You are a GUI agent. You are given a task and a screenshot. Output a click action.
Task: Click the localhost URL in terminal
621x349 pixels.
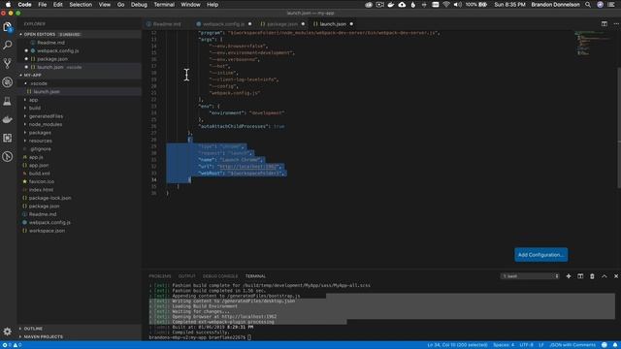click(249, 317)
